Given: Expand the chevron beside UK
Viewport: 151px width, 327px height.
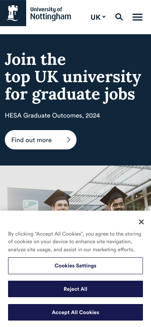Looking at the screenshot, I should (104, 17).
